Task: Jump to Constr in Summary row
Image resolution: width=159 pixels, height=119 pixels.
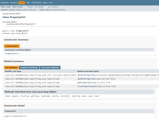Action: click(x=25, y=10)
